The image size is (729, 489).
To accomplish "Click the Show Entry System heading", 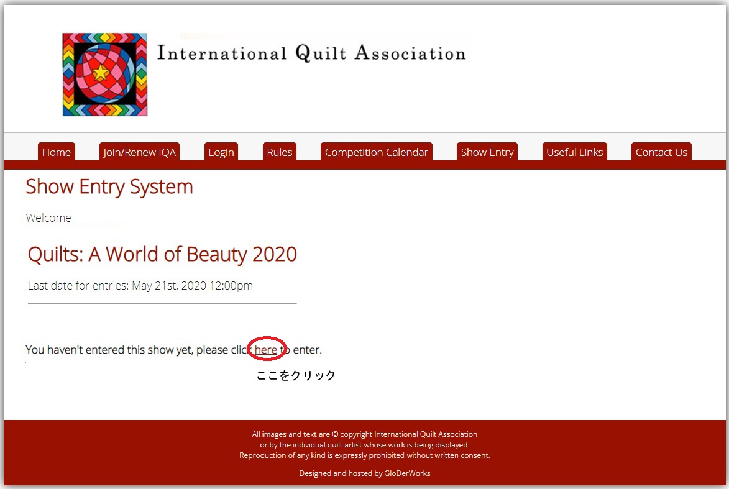I will coord(109,186).
